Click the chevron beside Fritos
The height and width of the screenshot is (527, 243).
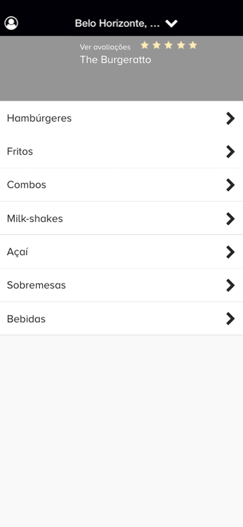230,152
